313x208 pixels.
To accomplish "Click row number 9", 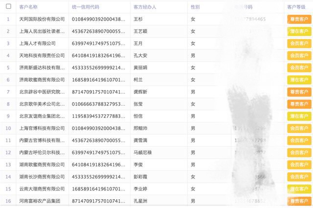I will (x=8, y=116).
